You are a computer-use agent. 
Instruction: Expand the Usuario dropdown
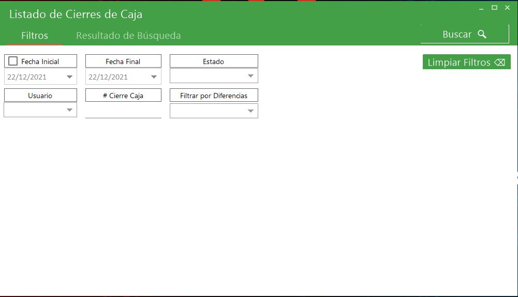click(x=69, y=110)
